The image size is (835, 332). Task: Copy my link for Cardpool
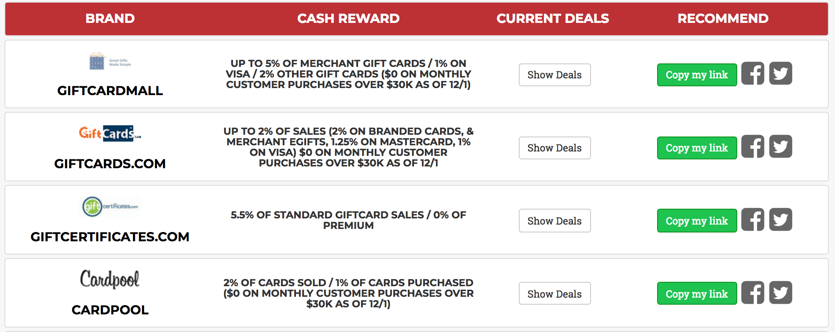(697, 294)
